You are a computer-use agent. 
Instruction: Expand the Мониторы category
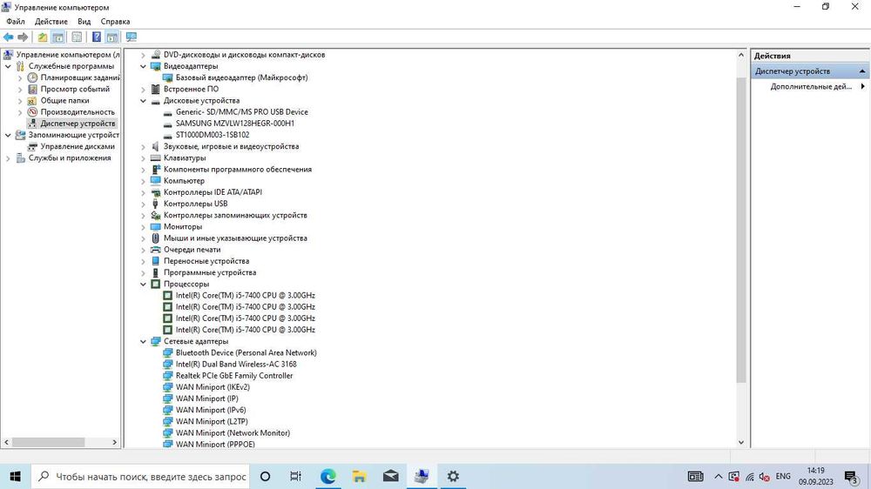tap(144, 227)
